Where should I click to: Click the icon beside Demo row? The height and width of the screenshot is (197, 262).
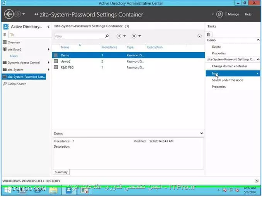click(56, 55)
